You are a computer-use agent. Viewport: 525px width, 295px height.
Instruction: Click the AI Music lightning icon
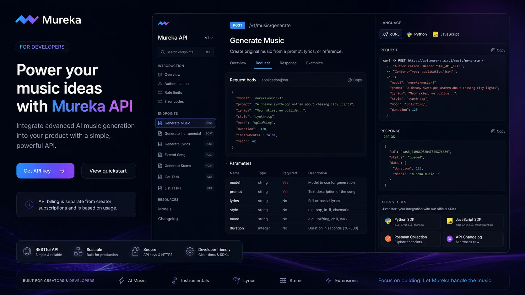(121, 281)
